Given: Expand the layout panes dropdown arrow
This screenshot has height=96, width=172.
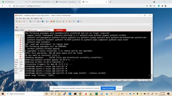Looking at the screenshot, I should [x=76, y=21].
